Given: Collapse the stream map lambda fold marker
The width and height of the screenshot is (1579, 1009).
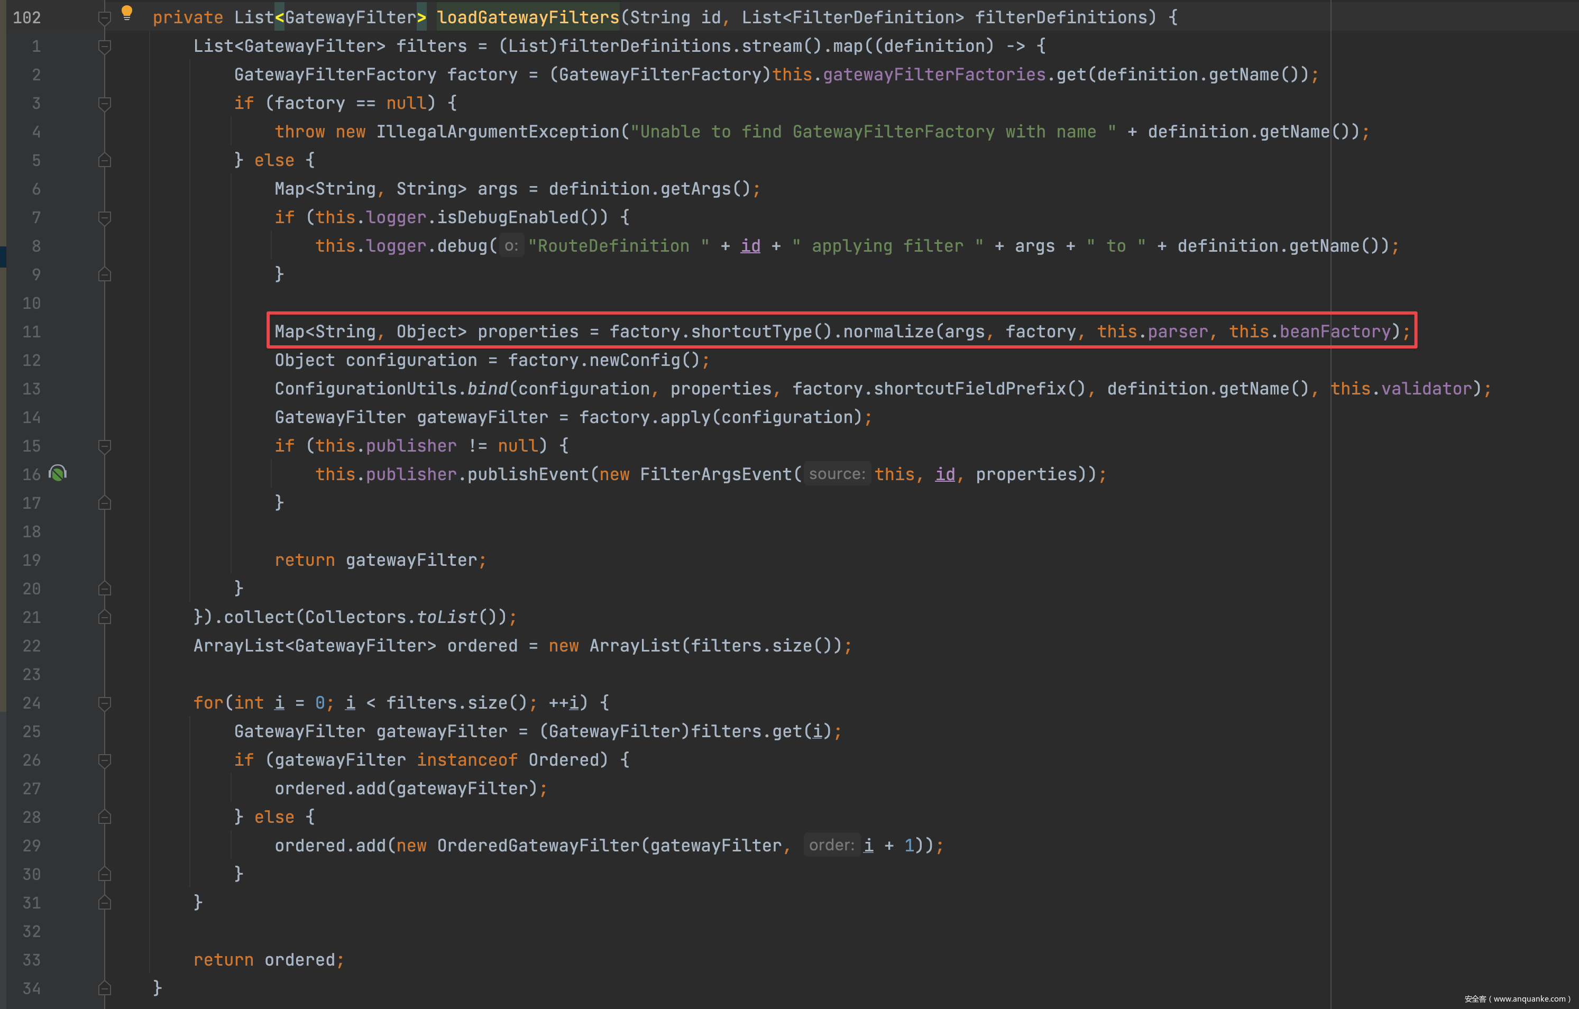Looking at the screenshot, I should (104, 47).
